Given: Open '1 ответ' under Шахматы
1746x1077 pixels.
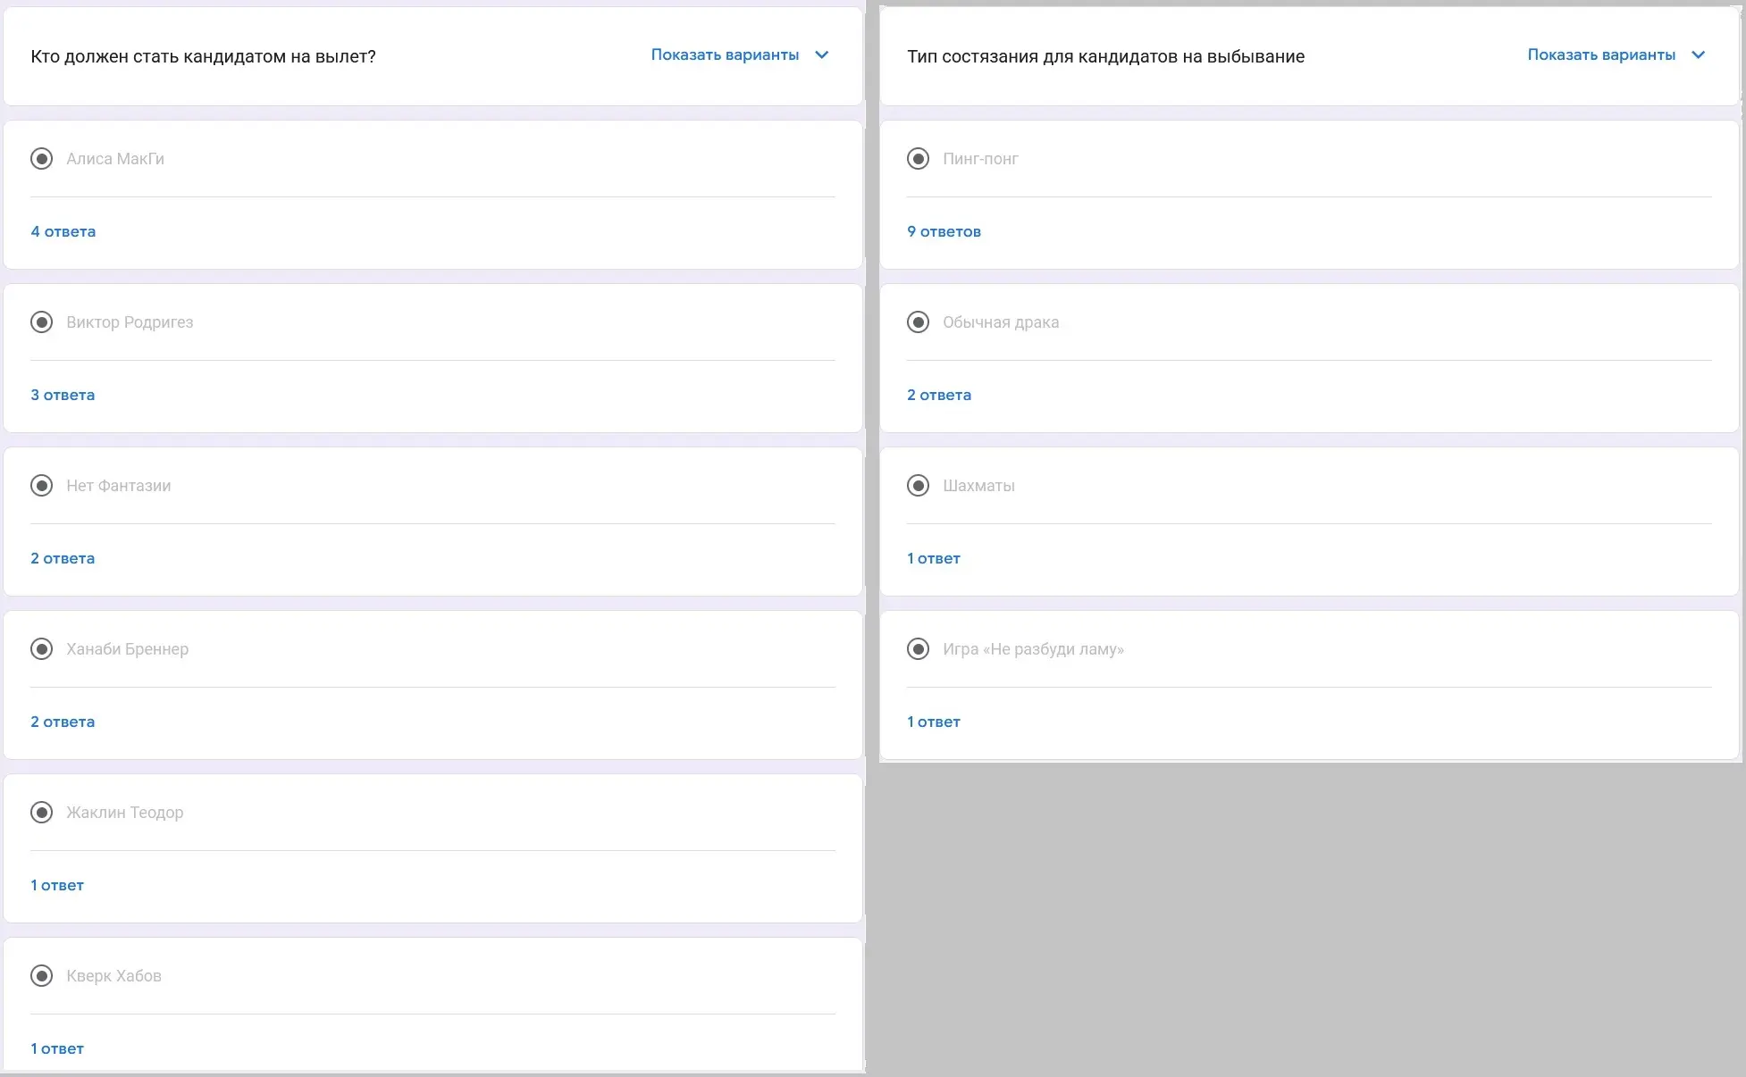Looking at the screenshot, I should tap(934, 558).
